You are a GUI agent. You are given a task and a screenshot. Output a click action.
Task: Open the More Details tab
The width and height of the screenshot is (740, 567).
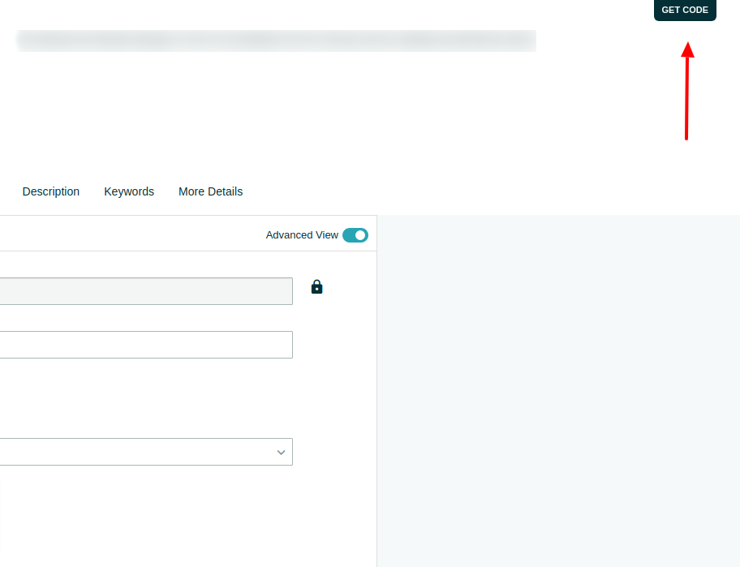pyautogui.click(x=210, y=191)
